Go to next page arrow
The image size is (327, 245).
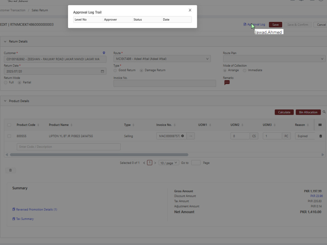pyautogui.click(x=155, y=163)
